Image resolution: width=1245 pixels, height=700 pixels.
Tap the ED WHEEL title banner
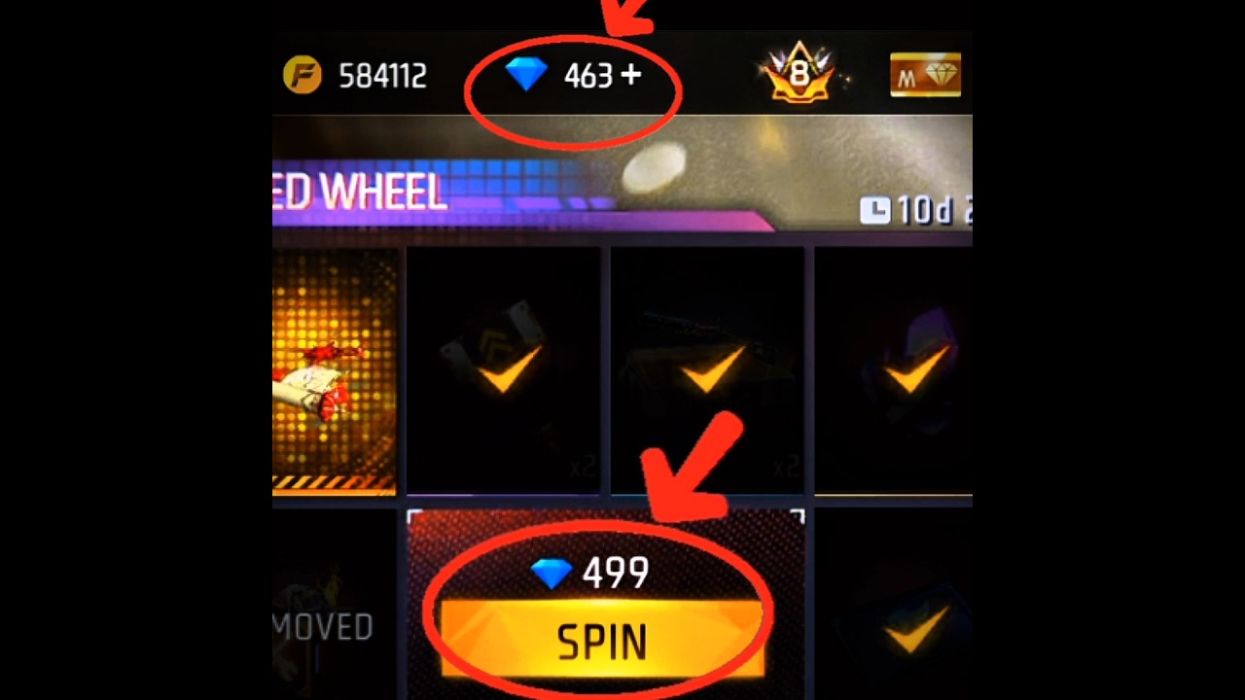(x=360, y=193)
